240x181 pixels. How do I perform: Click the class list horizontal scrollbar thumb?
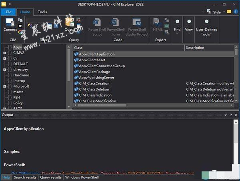[102, 105]
